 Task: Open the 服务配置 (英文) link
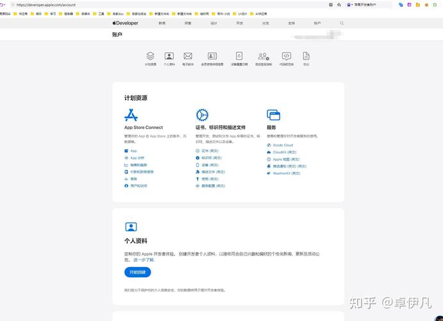213,186
